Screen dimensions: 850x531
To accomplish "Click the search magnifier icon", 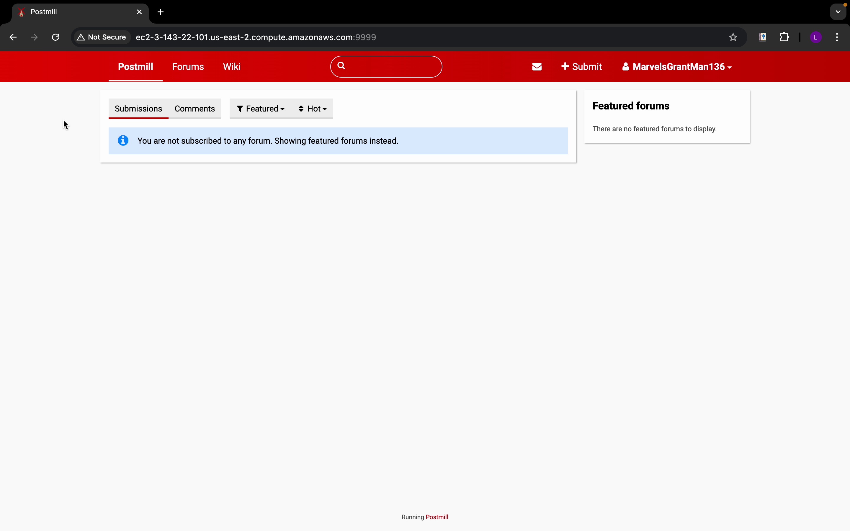I will click(341, 66).
